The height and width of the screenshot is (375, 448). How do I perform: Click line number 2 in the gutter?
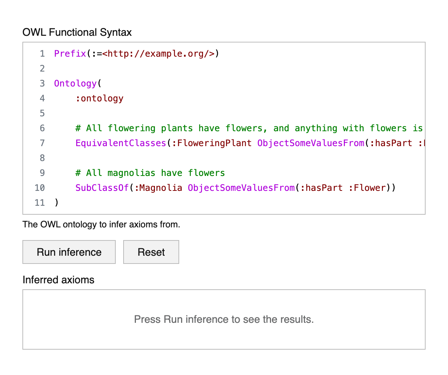click(42, 69)
